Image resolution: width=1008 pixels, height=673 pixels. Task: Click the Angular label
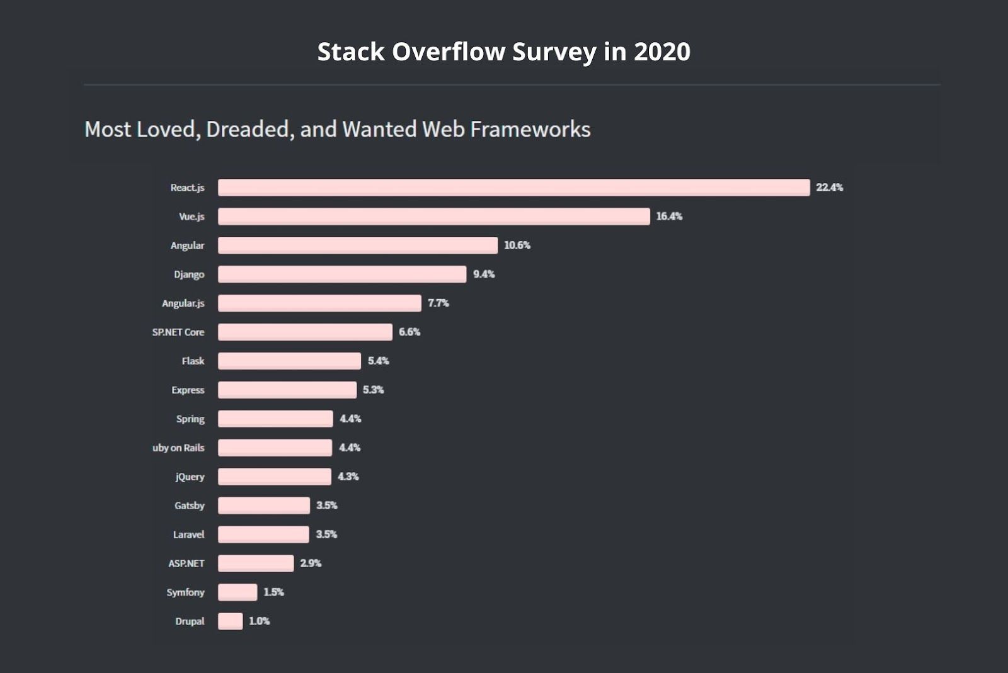[187, 246]
